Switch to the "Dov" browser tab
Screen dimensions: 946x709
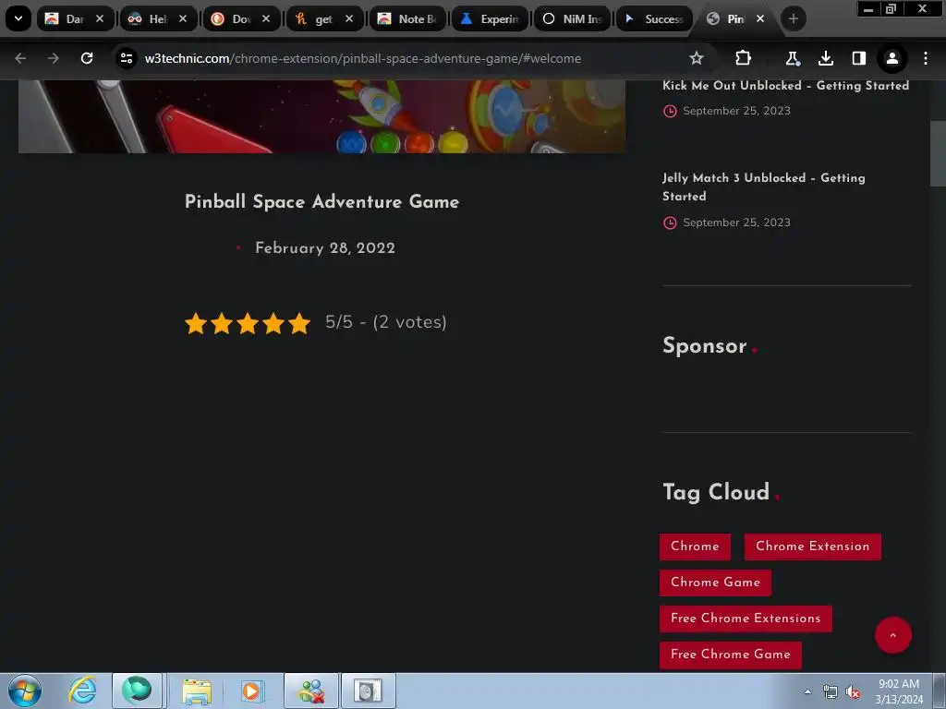click(241, 18)
